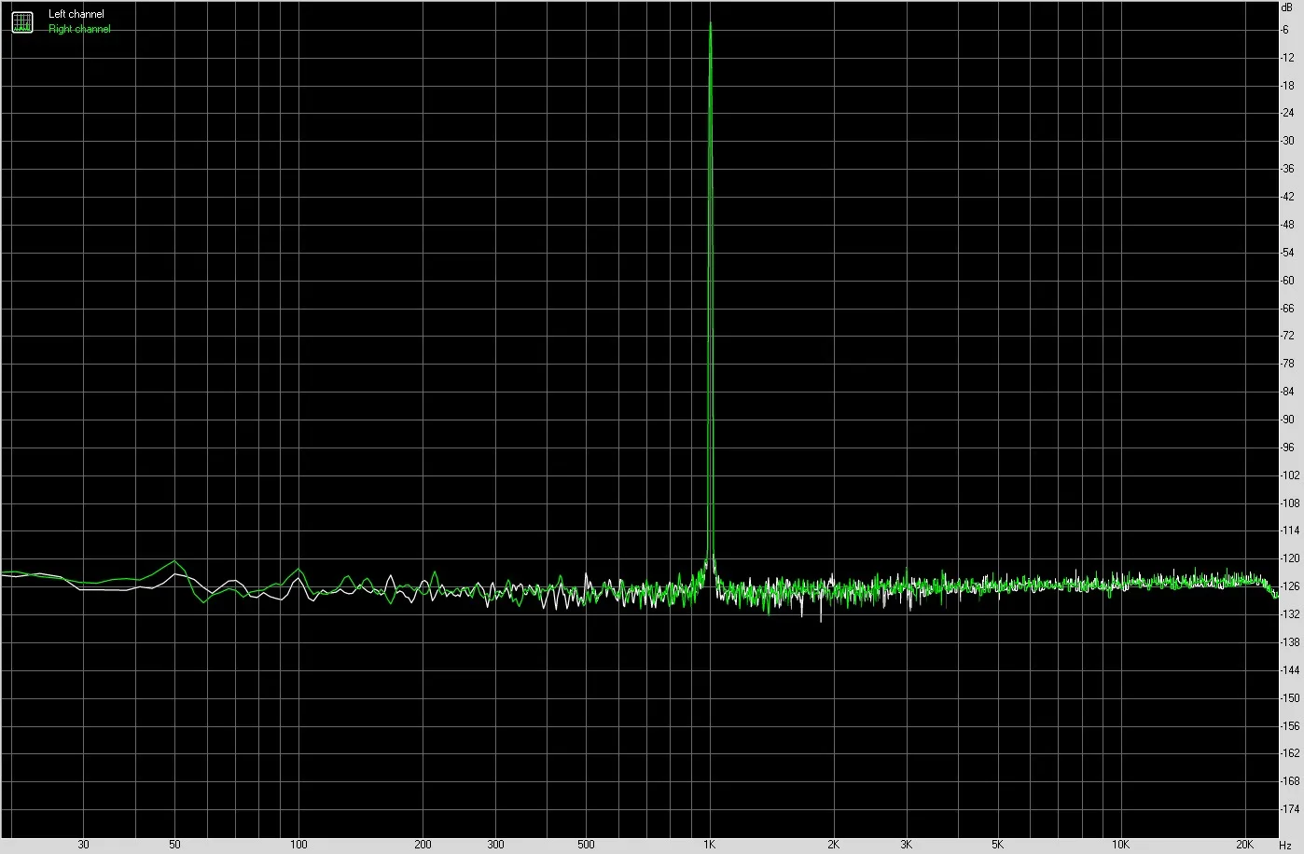Click the graph legend icon at top-left
Image resolution: width=1304 pixels, height=854 pixels.
pos(21,21)
